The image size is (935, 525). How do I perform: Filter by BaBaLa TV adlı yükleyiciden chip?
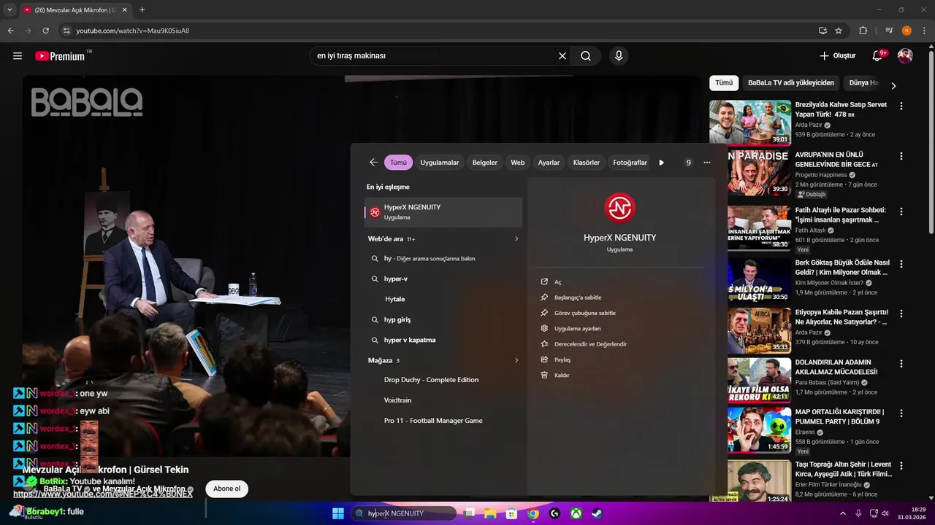[x=791, y=83]
